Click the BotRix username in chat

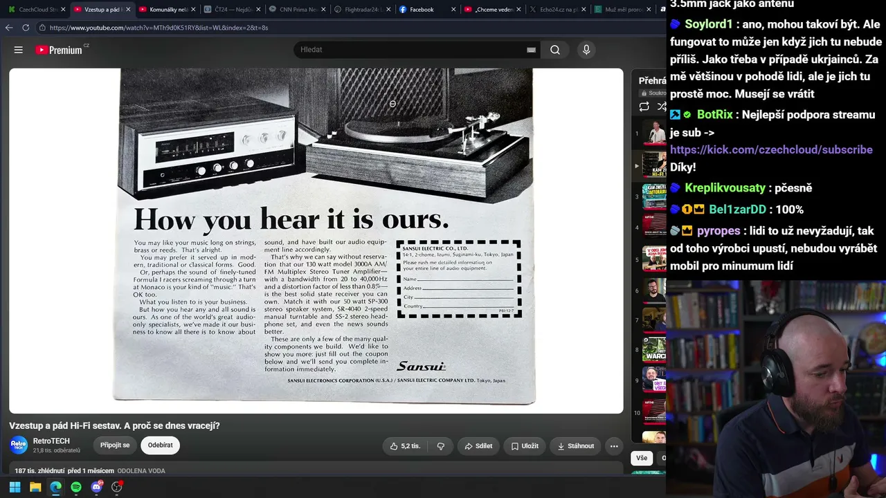[x=714, y=115]
